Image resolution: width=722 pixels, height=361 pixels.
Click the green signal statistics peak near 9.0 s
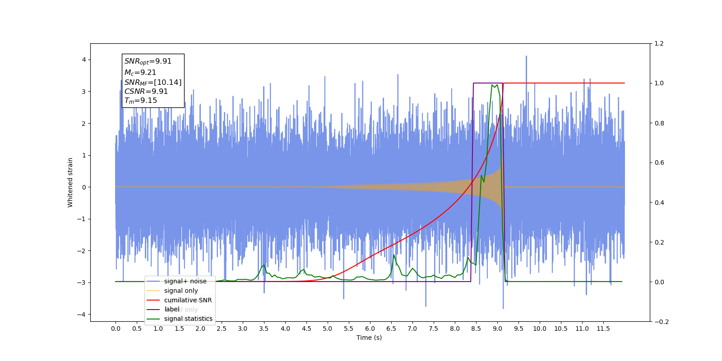pyautogui.click(x=494, y=85)
